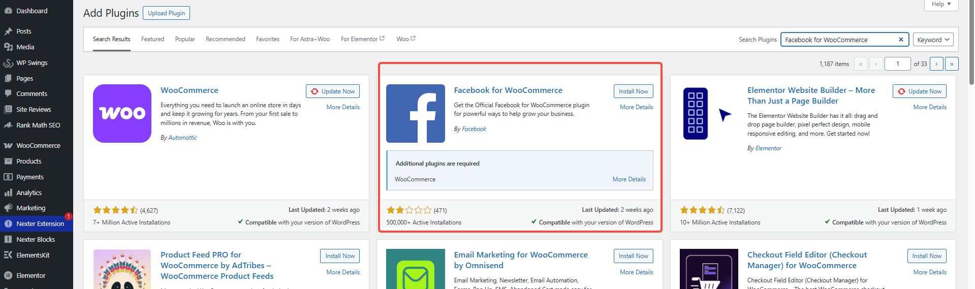Click the Upload Plugin button

(166, 13)
